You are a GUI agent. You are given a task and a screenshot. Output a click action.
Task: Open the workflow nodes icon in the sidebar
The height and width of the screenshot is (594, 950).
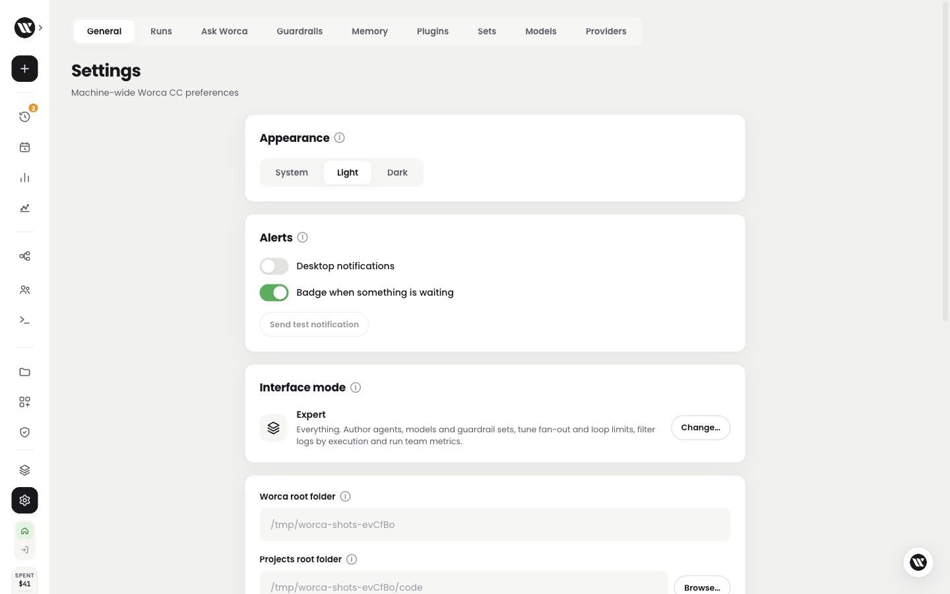click(24, 256)
